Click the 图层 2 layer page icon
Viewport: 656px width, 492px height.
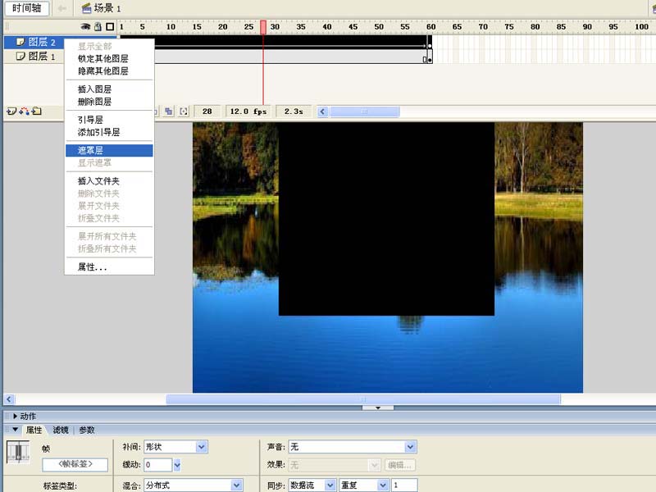click(x=20, y=42)
